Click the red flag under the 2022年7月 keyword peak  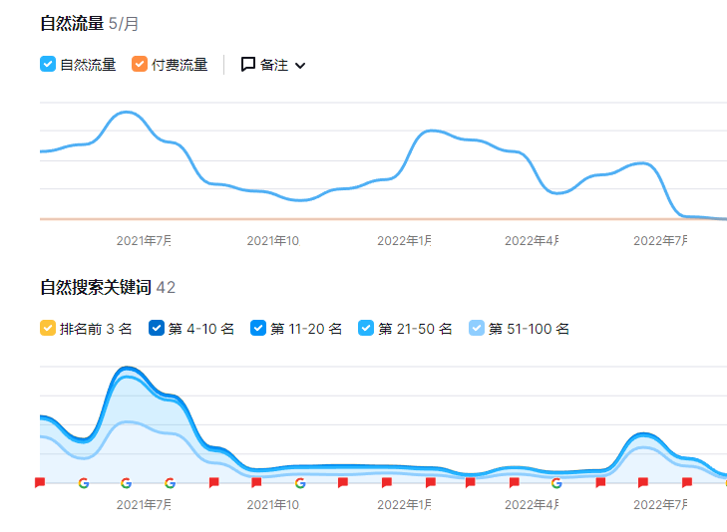[643, 483]
